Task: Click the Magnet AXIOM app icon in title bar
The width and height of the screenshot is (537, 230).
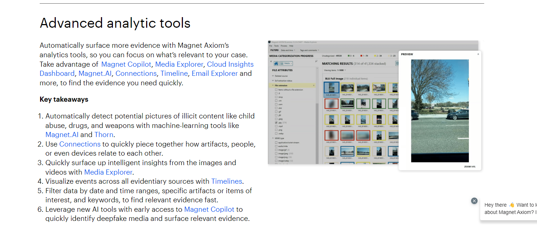Action: pos(270,42)
